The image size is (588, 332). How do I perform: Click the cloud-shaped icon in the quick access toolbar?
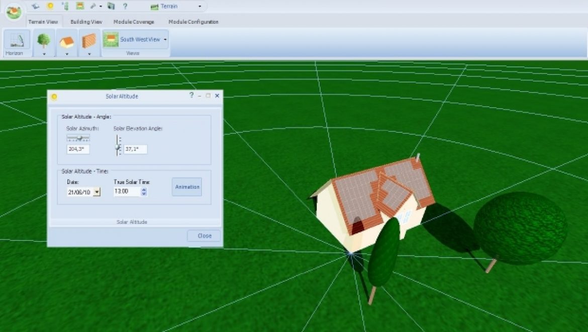[x=35, y=6]
